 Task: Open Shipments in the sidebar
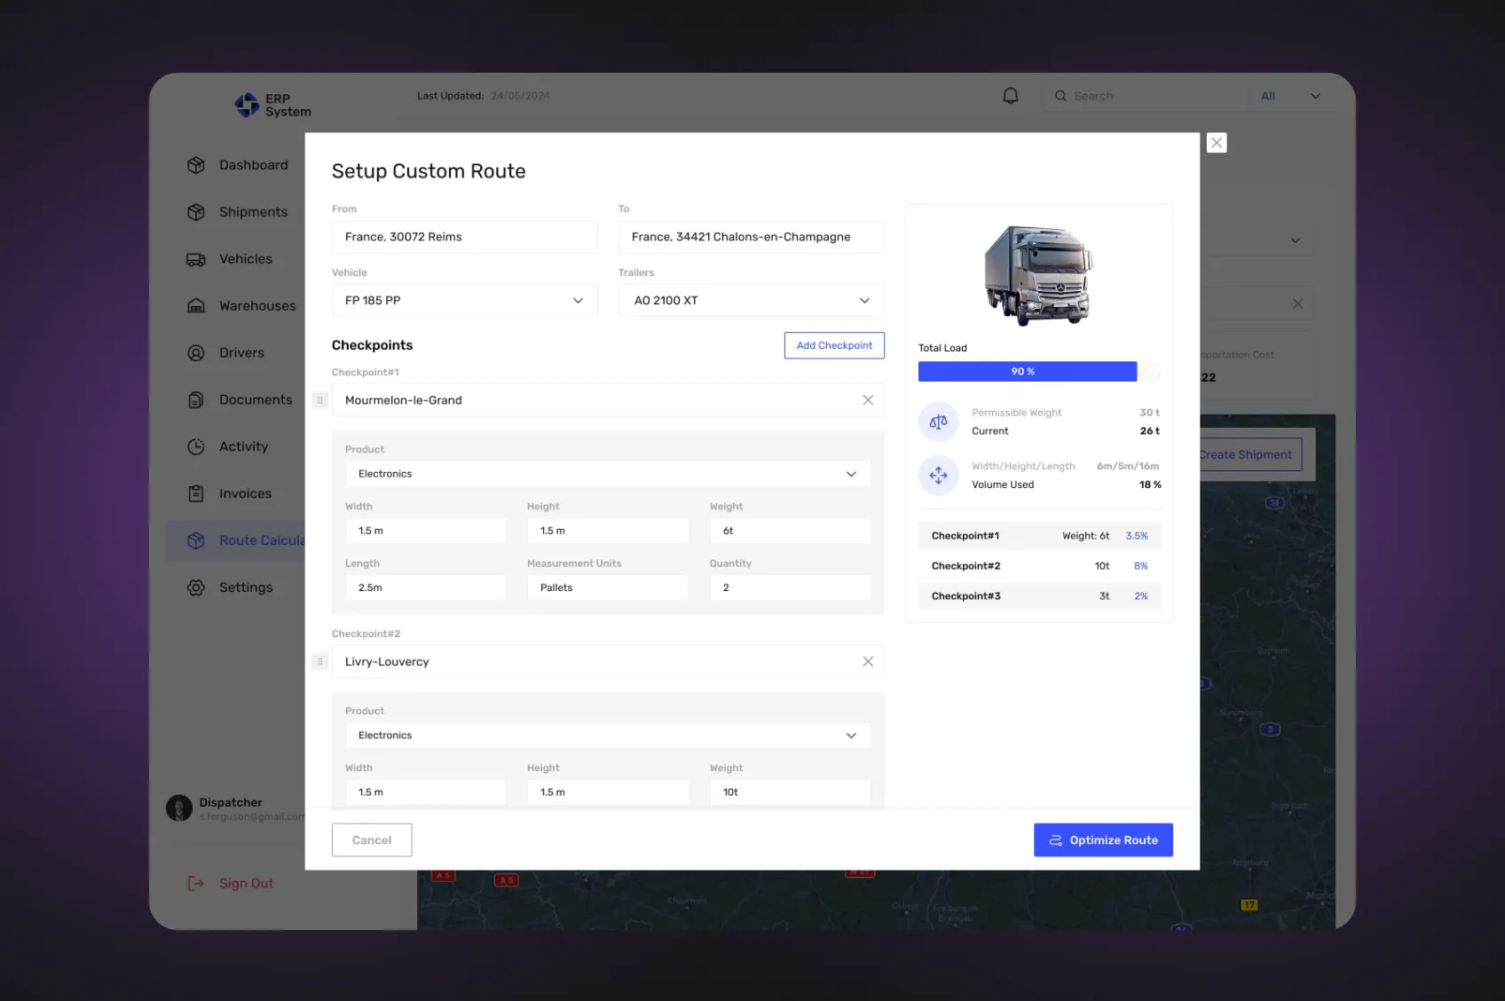pyautogui.click(x=253, y=212)
